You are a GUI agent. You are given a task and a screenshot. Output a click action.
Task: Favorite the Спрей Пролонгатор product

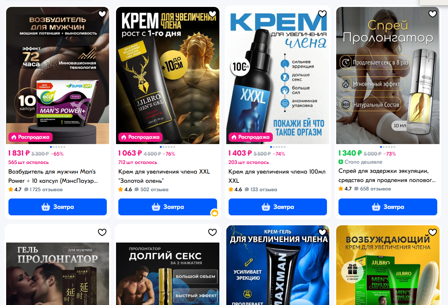(x=433, y=13)
